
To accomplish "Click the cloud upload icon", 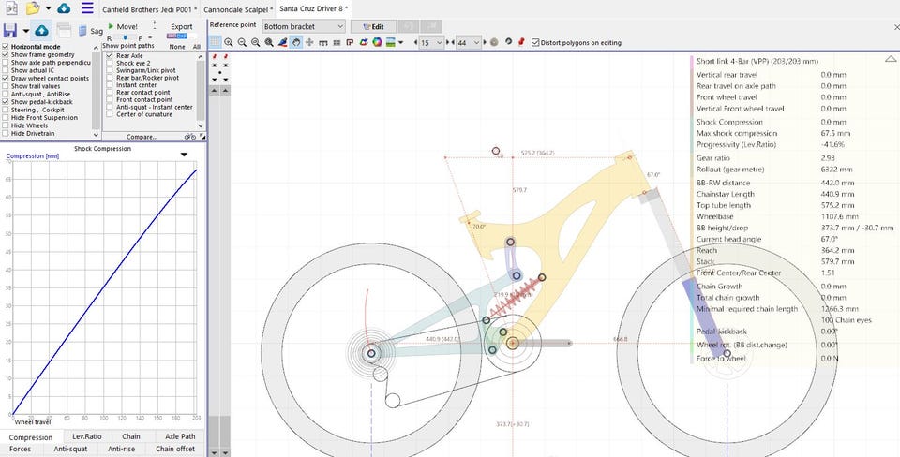I will click(x=42, y=31).
